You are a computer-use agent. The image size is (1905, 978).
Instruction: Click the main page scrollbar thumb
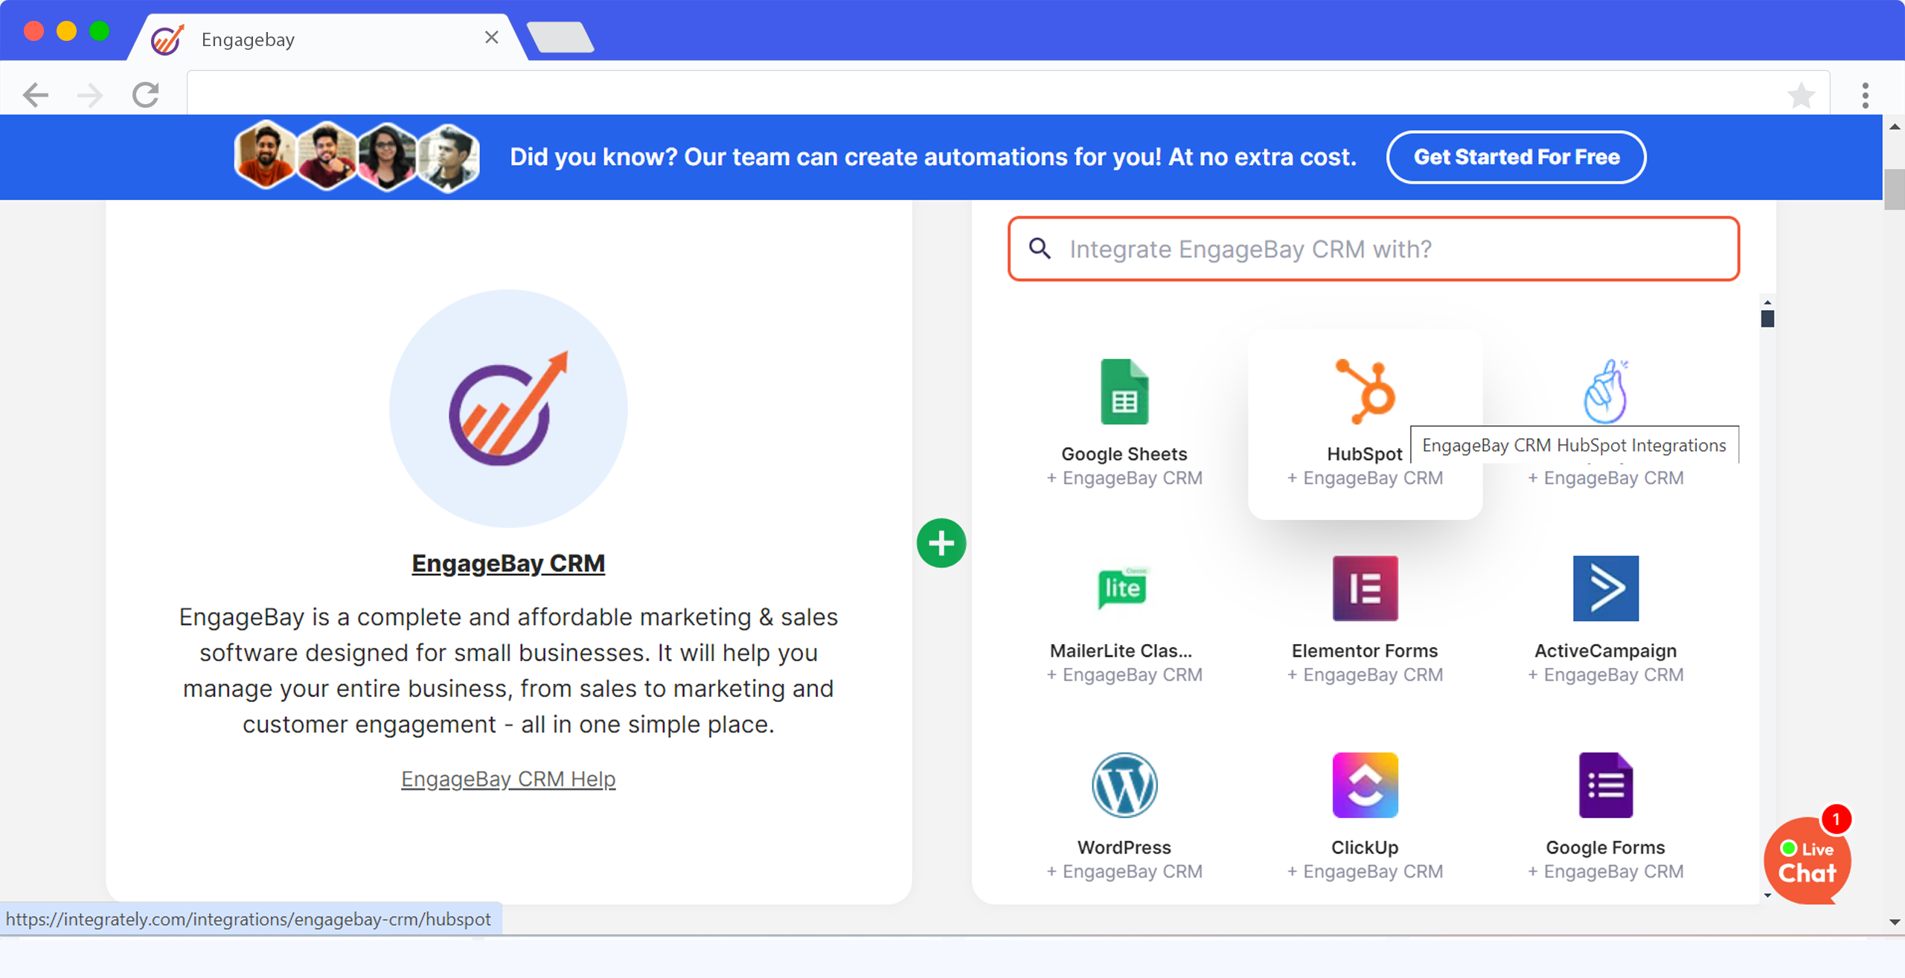point(1894,189)
